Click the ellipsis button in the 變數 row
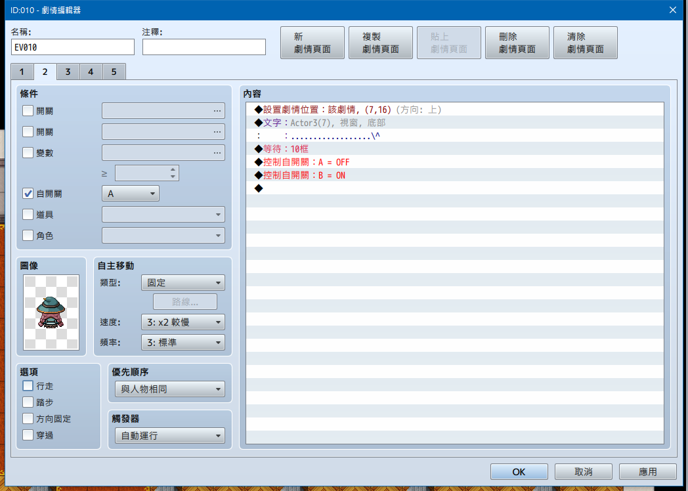 [x=217, y=153]
